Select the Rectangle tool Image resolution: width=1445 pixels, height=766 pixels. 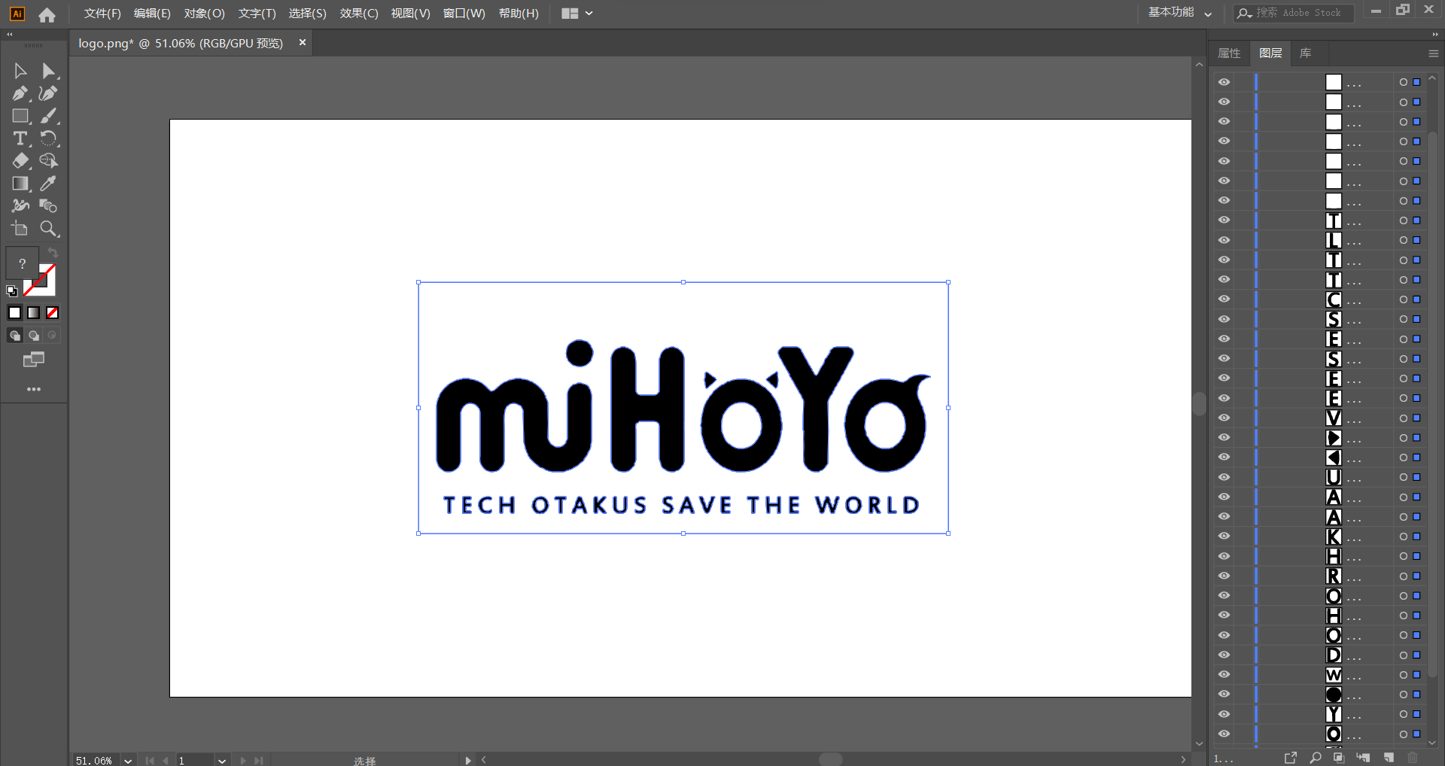click(x=20, y=116)
